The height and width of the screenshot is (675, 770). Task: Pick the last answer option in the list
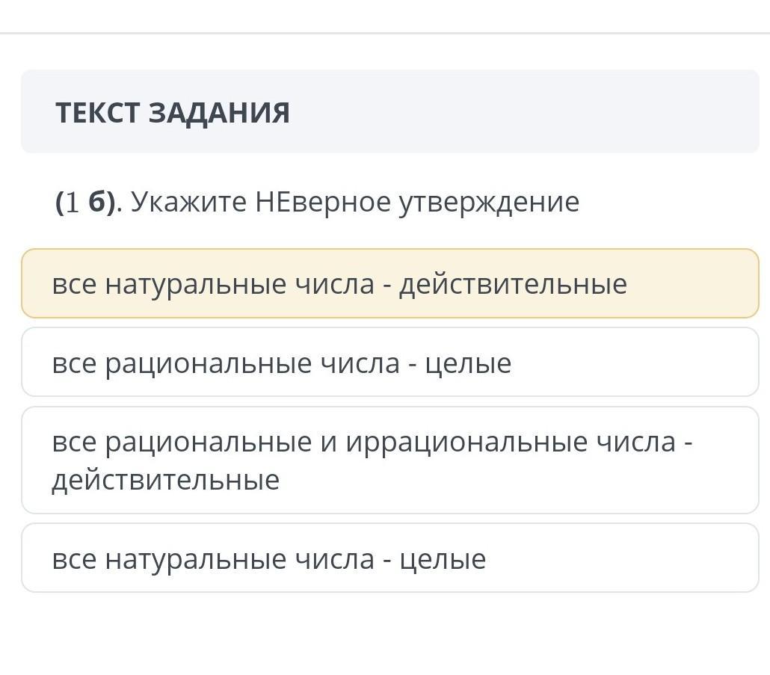click(x=389, y=558)
